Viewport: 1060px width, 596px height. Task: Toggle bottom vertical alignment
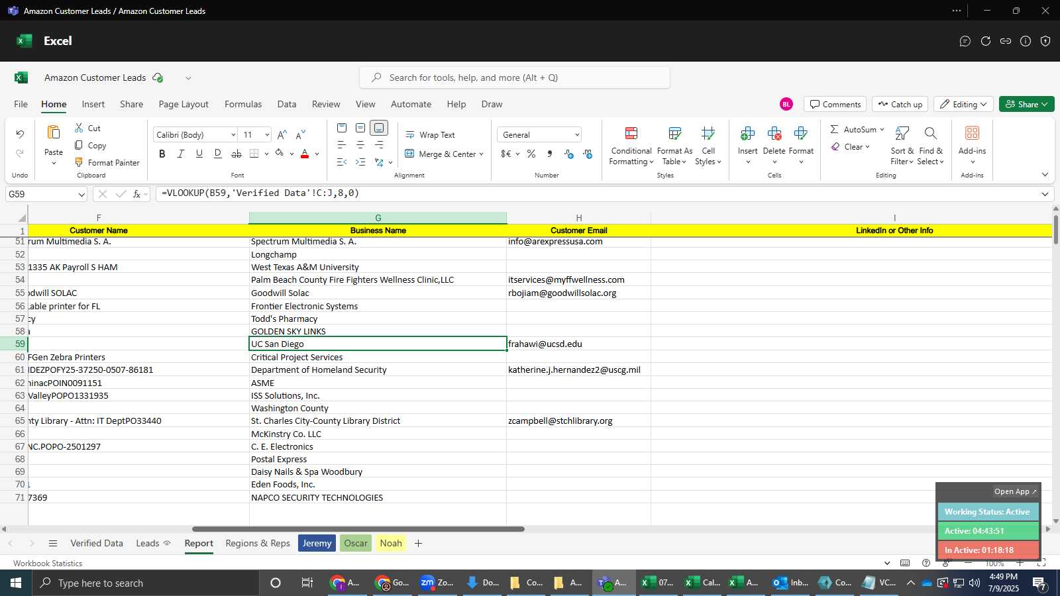(379, 128)
